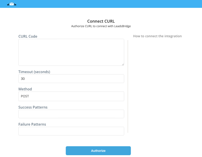
Task: Open the Method field showing POST
Action: pos(71,96)
